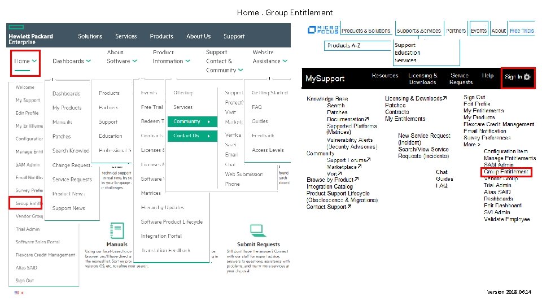Click the MySupport title
The width and height of the screenshot is (542, 305).
[x=325, y=79]
